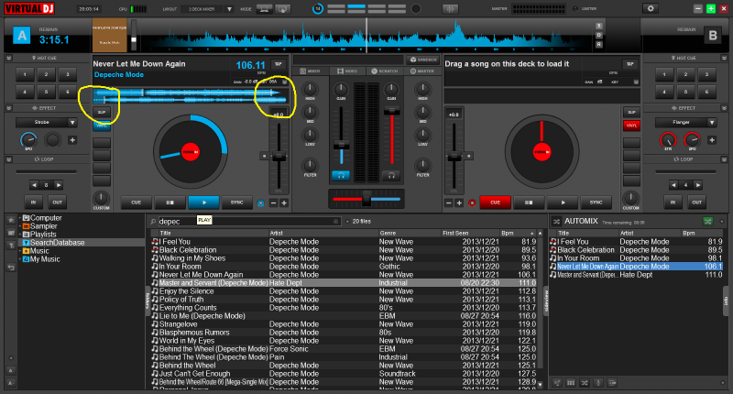Click deck A pitch slider handle
The image size is (733, 394).
(x=279, y=157)
